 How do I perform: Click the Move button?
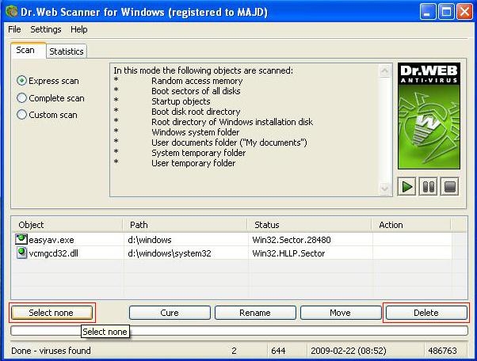tap(341, 313)
